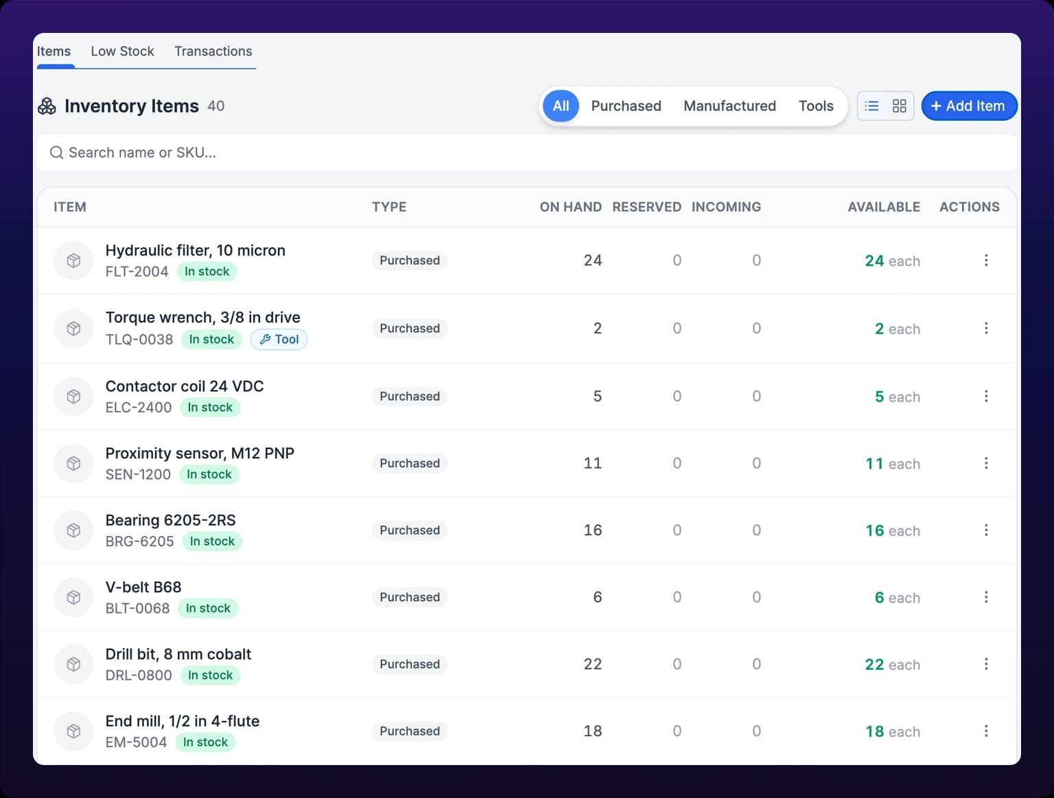Click the Add Item button

968,106
